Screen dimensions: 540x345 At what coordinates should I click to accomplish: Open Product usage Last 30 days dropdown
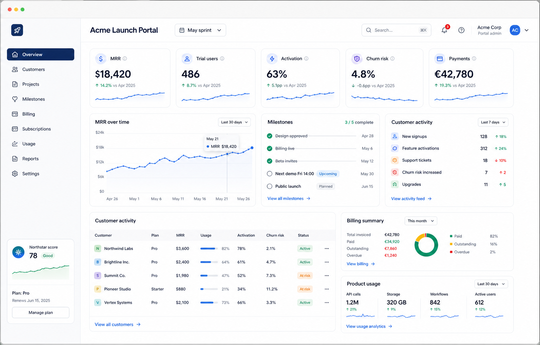point(491,284)
